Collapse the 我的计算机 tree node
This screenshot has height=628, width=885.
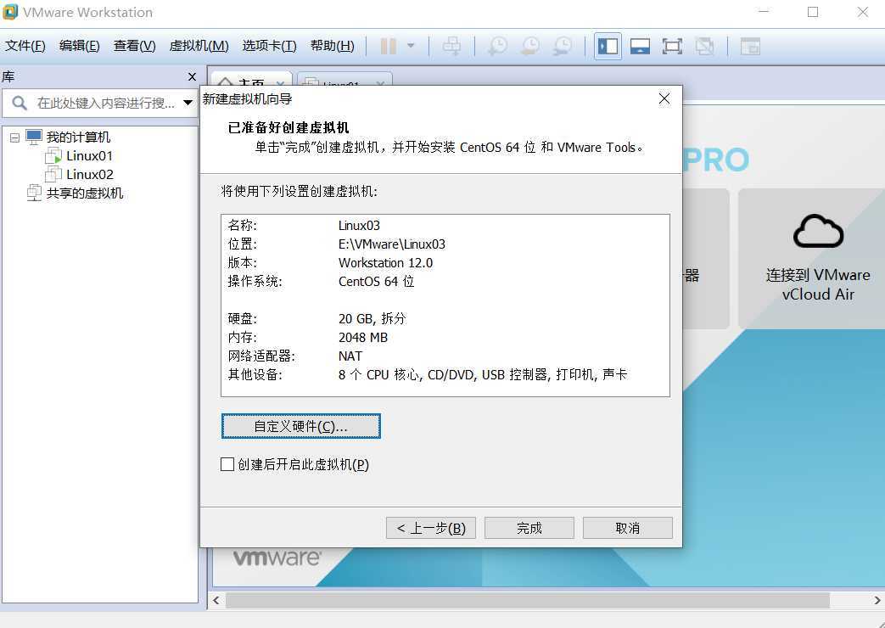click(14, 137)
